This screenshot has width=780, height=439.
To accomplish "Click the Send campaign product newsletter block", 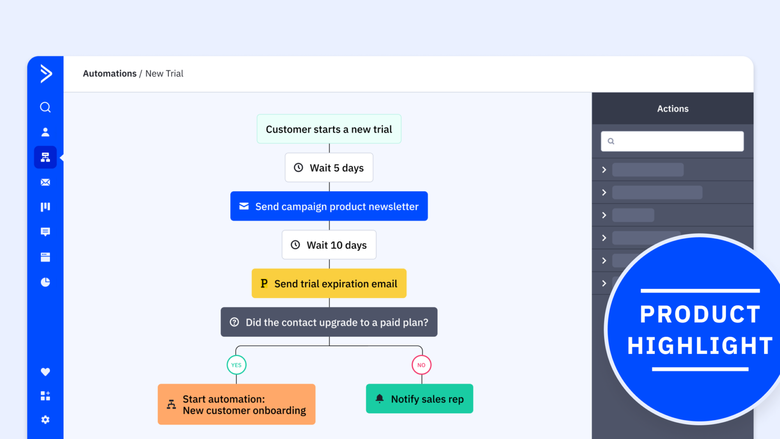I will pyautogui.click(x=329, y=206).
